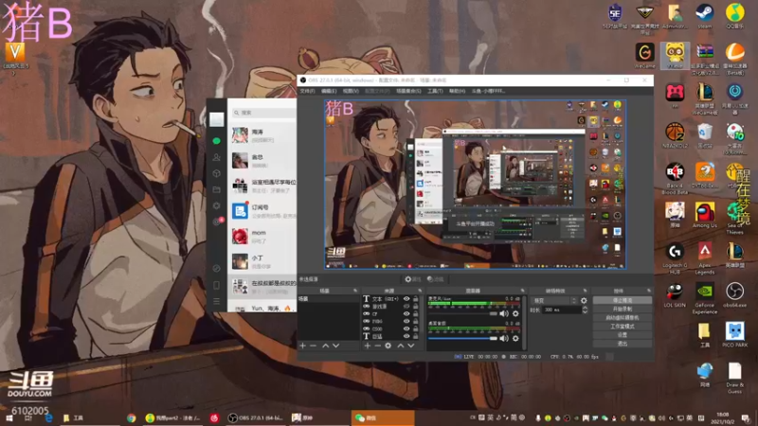Open 麦克风/Aux gear settings menu in mixer
The width and height of the screenshot is (758, 426).
(x=515, y=313)
